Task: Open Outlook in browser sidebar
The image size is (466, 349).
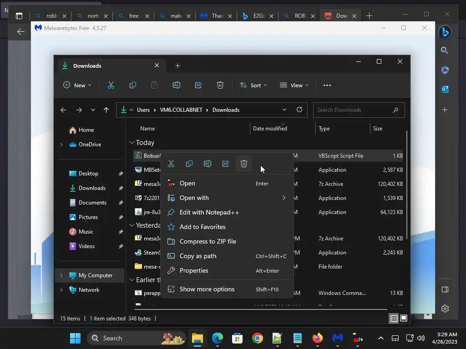Action: pos(445,89)
